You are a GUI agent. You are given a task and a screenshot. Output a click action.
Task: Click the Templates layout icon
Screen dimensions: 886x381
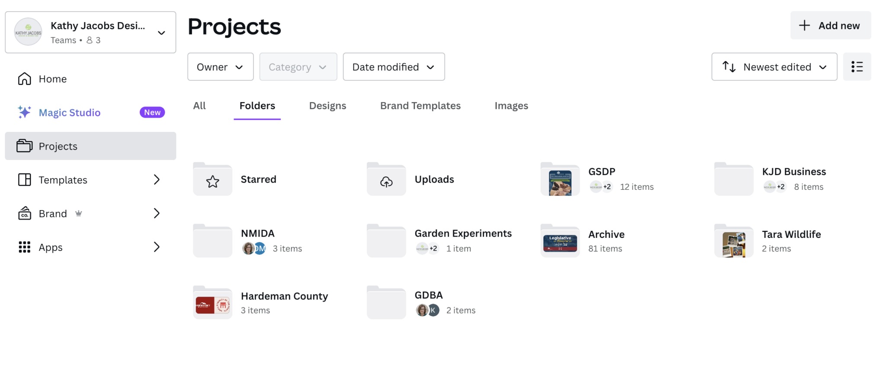tap(25, 180)
